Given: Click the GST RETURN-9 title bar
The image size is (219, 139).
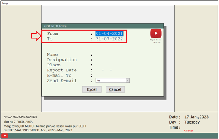Looking at the screenshot, I should [103, 26].
